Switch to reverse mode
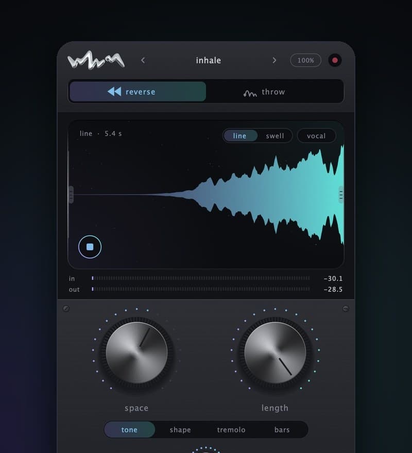 click(x=138, y=92)
